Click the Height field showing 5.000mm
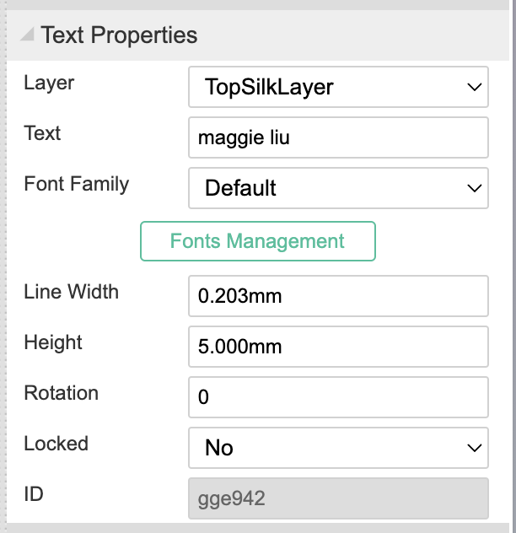Image resolution: width=516 pixels, height=533 pixels. [x=338, y=347]
